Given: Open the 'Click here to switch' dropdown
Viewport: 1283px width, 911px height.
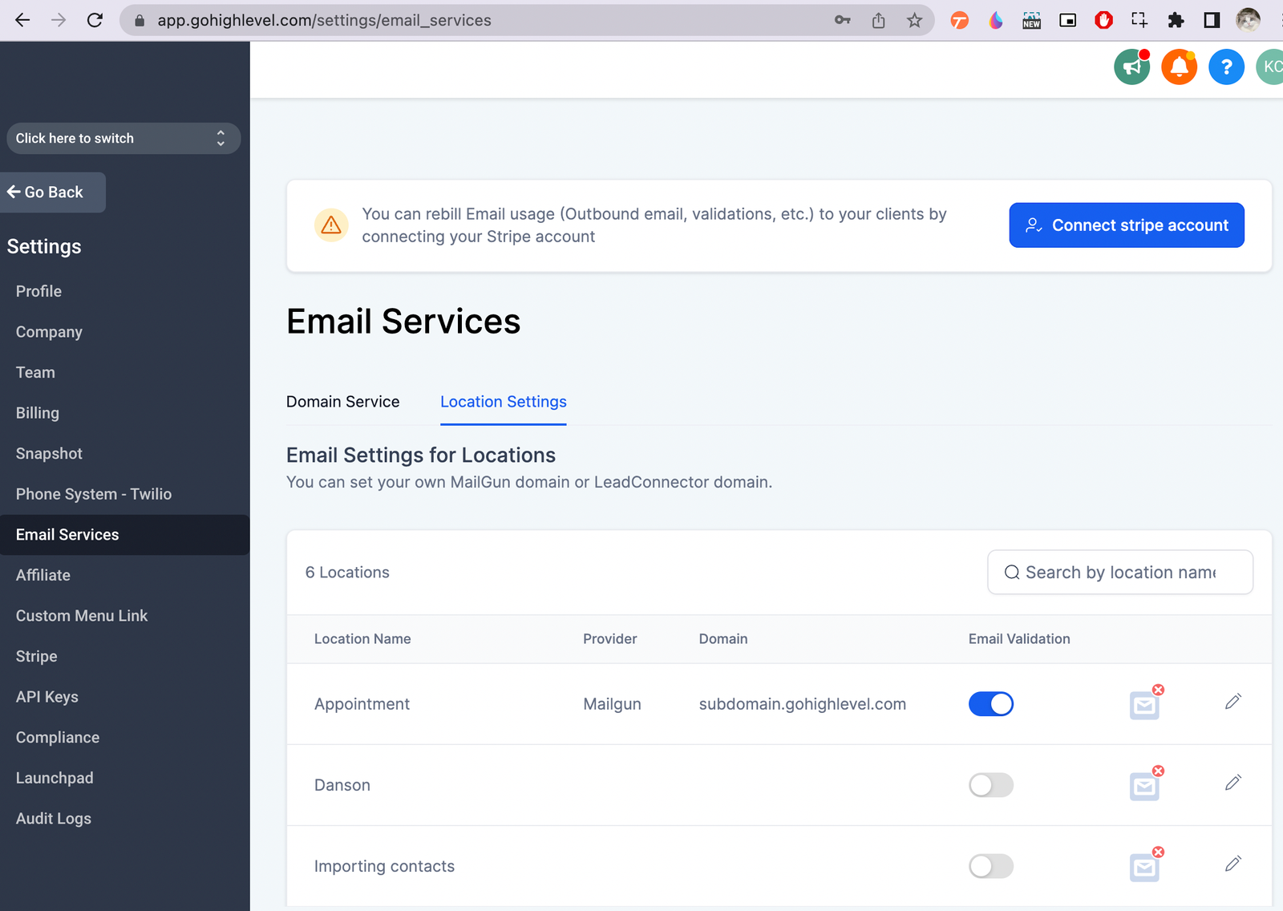Looking at the screenshot, I should point(123,139).
